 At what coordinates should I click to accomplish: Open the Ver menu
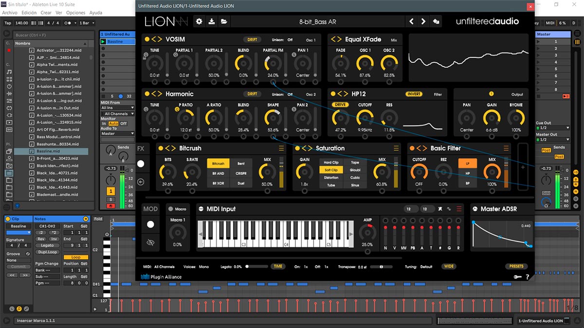point(58,13)
